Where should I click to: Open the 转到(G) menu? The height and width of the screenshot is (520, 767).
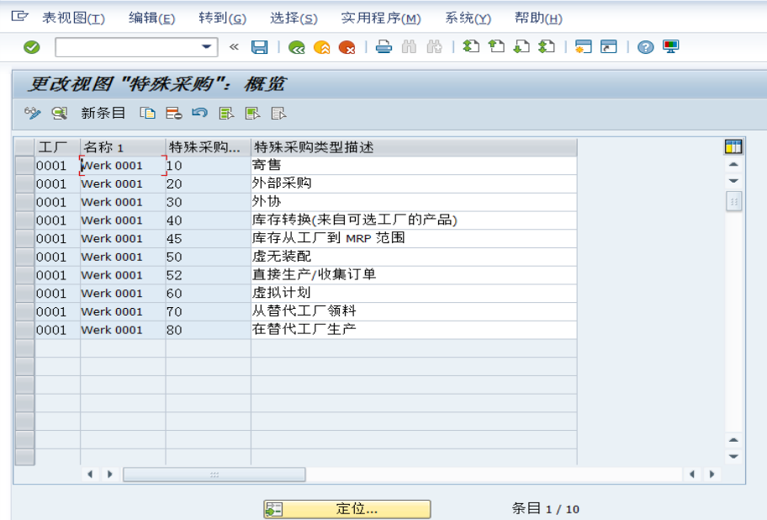[223, 19]
